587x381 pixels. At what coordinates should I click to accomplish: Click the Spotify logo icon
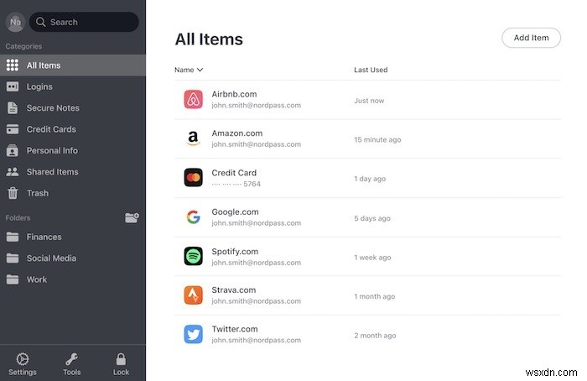point(193,256)
